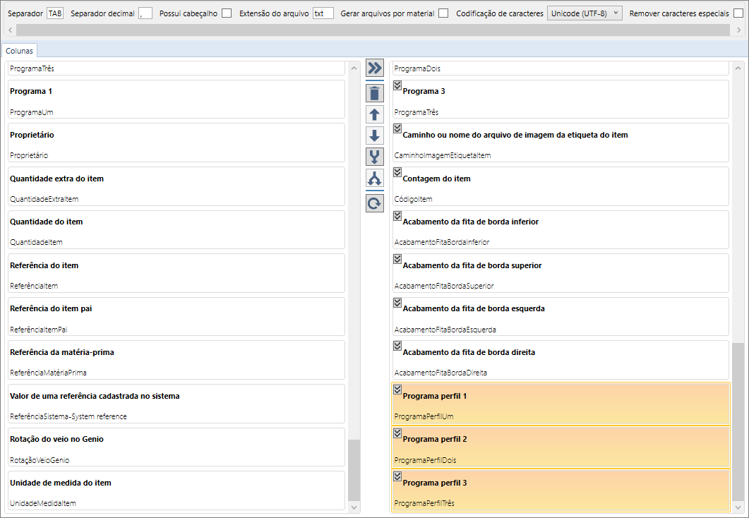Expand Acabamento da fita de borda direita
Screen dimensions: 749x518
click(397, 346)
